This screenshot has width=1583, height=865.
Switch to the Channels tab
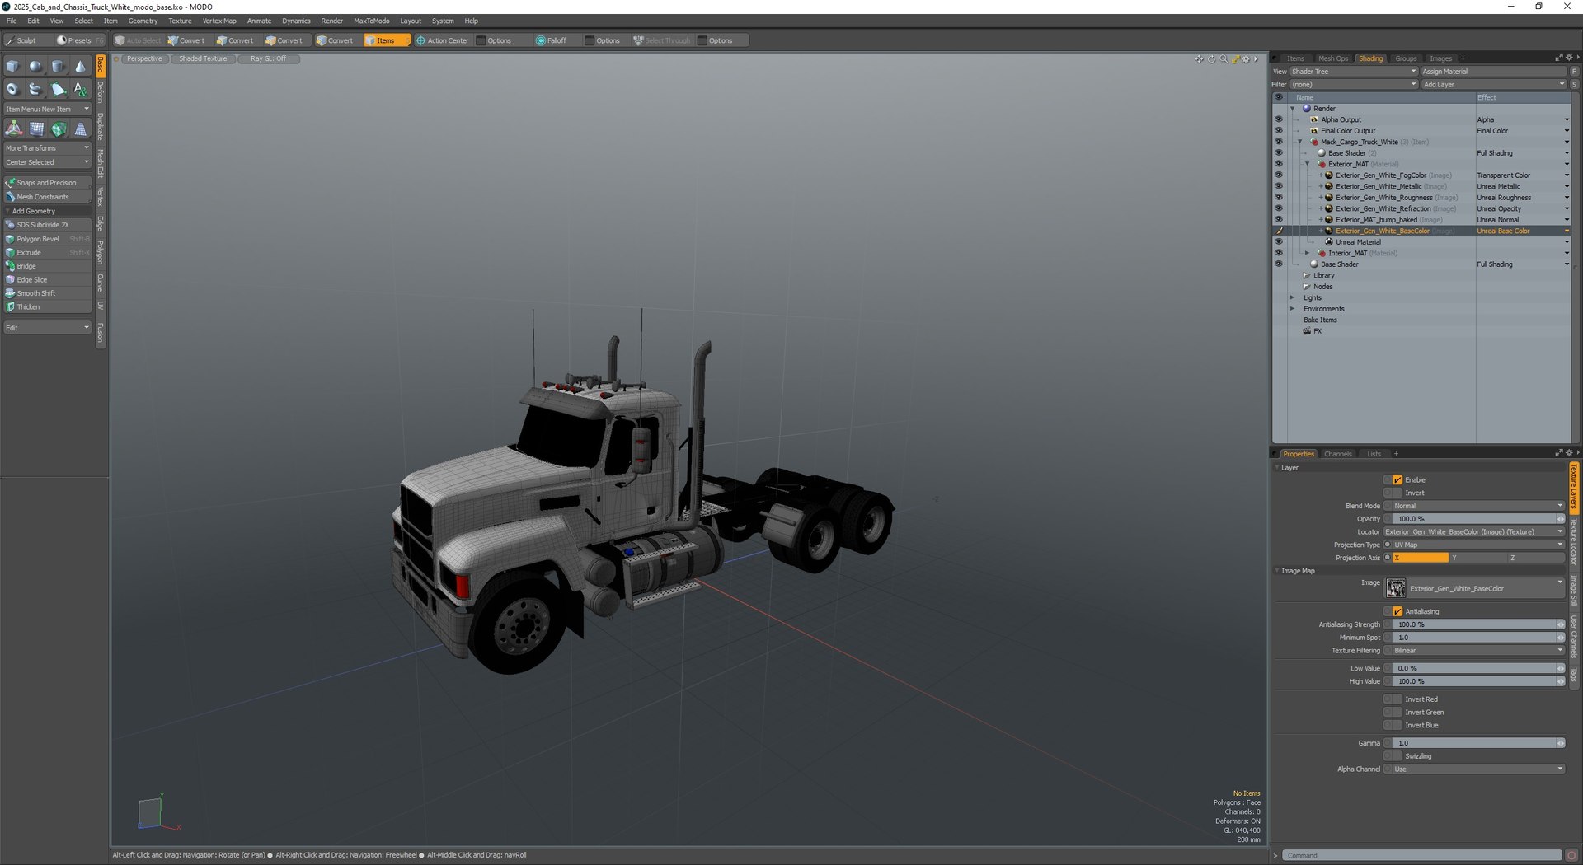point(1337,454)
